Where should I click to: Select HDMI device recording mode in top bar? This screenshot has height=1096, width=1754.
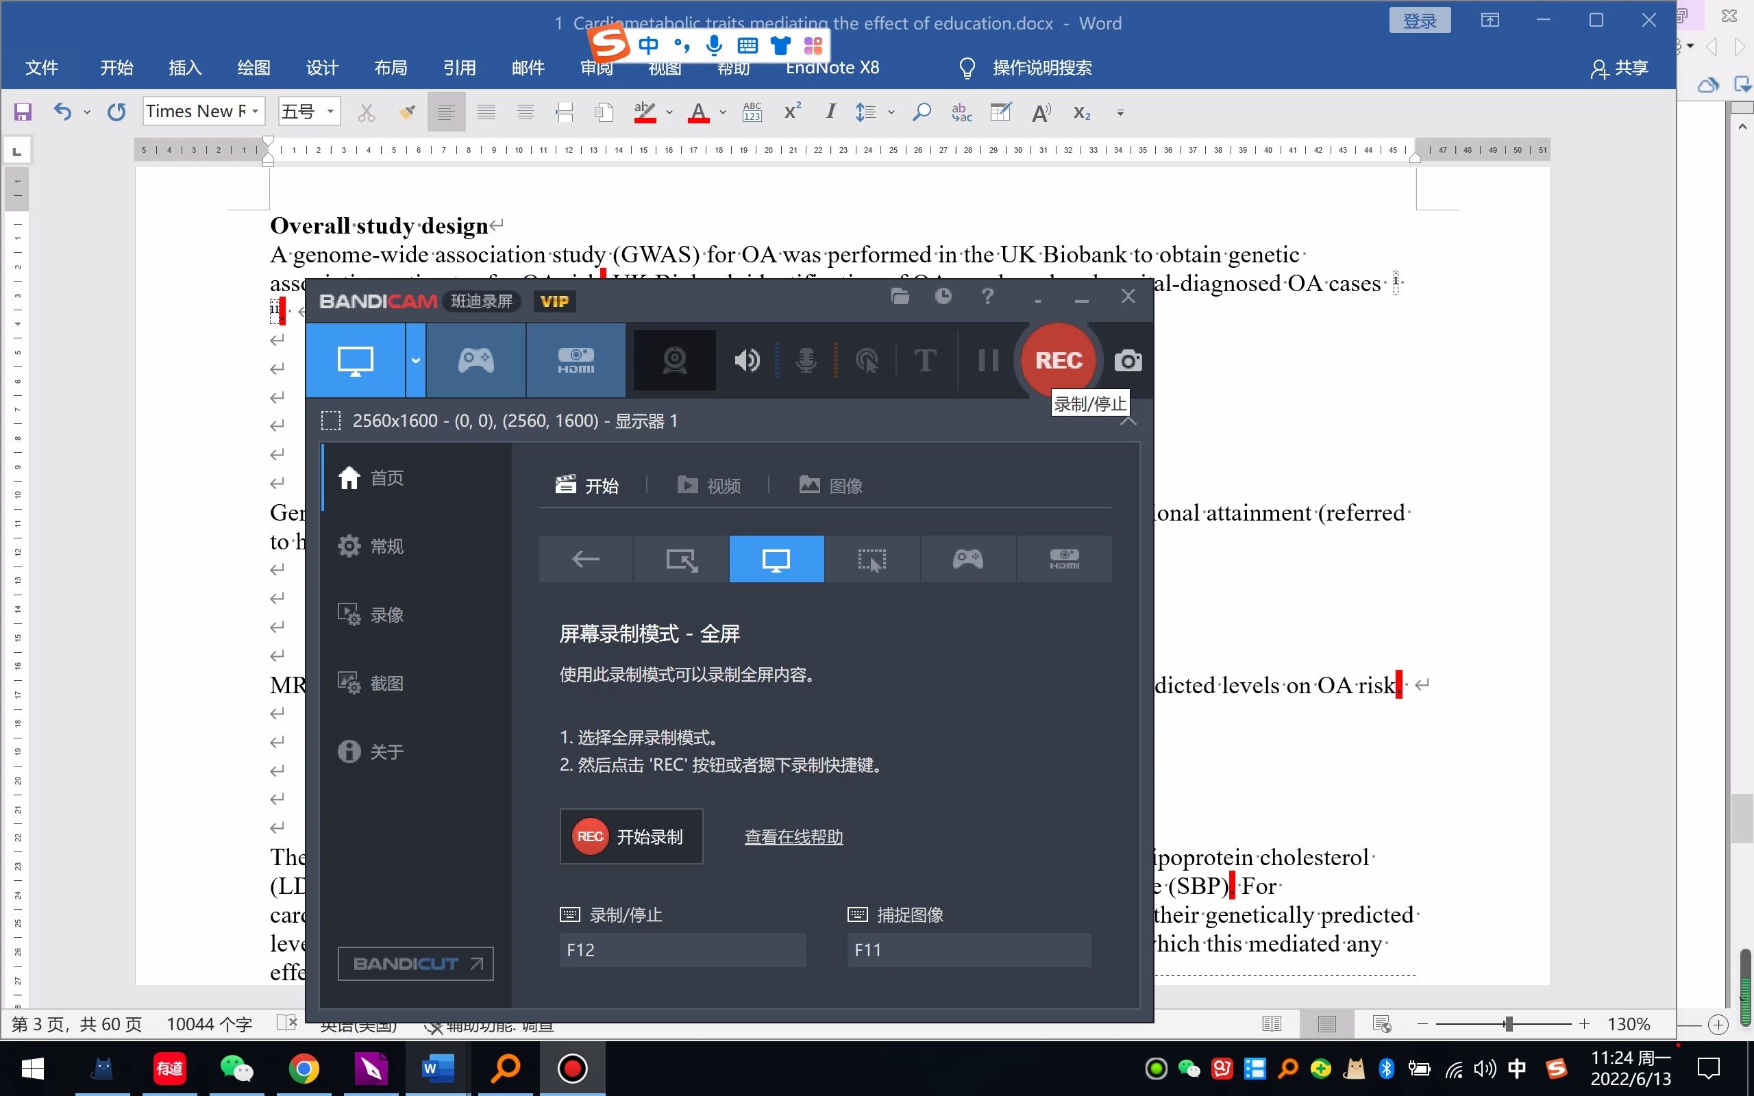pos(576,360)
